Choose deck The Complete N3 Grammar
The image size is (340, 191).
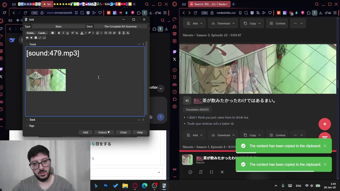[x=120, y=27]
